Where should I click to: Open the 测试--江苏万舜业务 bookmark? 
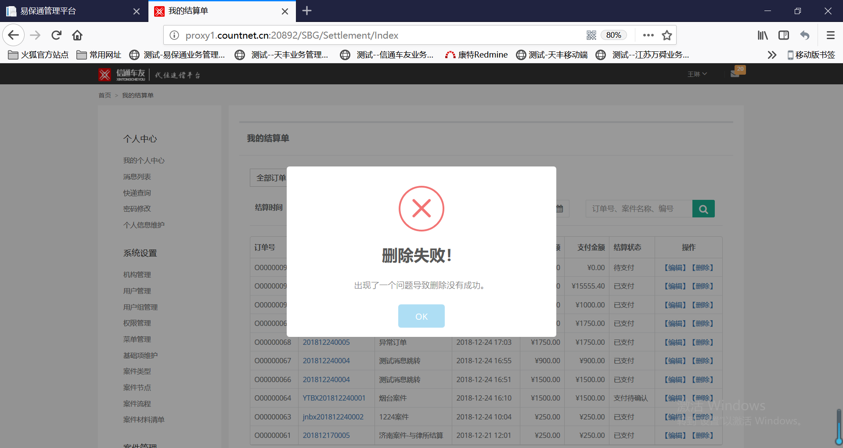(x=642, y=55)
